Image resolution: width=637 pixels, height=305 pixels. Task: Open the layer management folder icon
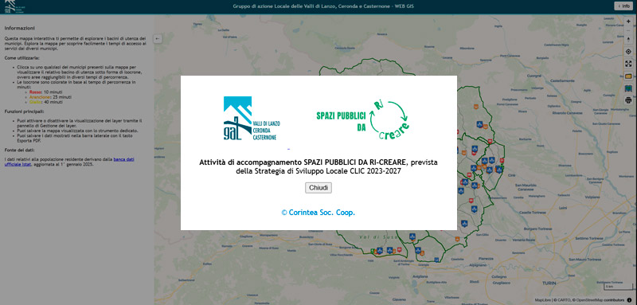(628, 76)
